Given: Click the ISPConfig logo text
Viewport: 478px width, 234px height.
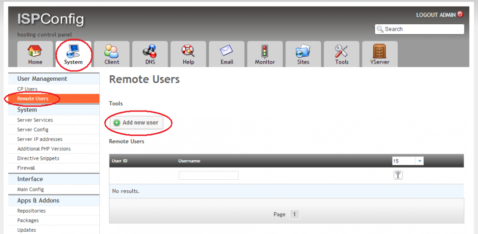Looking at the screenshot, I should (x=51, y=19).
